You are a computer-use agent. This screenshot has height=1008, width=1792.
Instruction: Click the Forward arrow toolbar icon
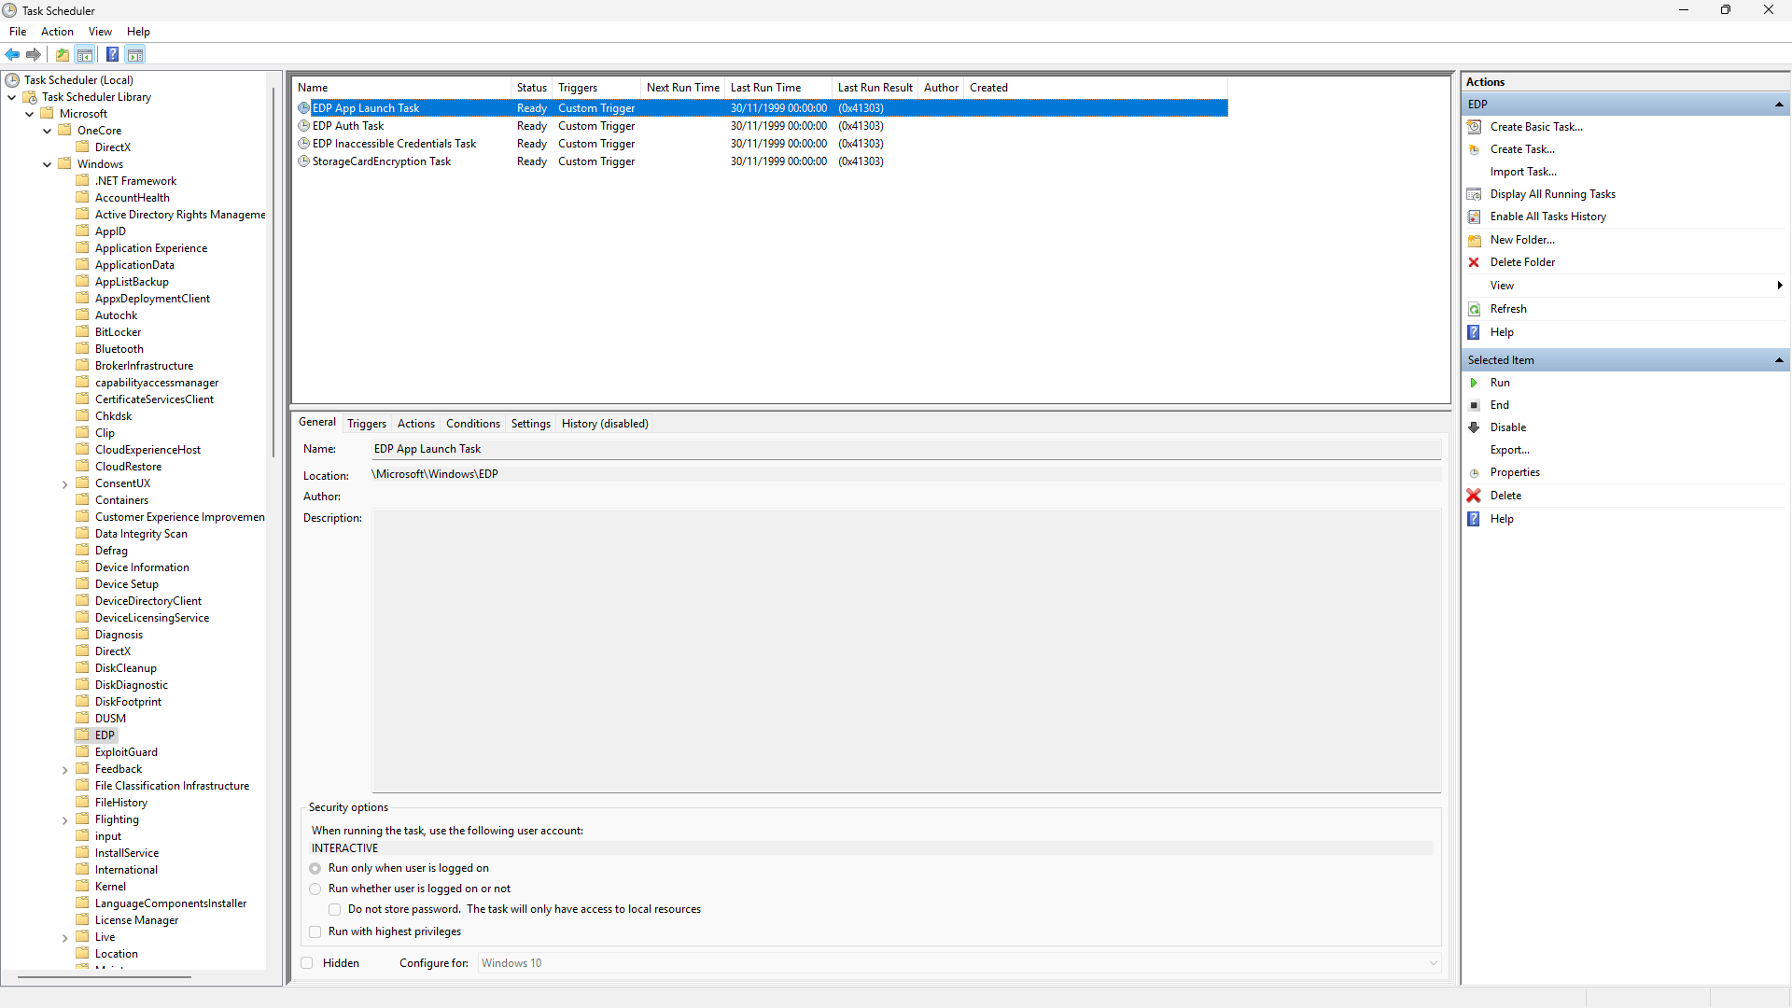[x=34, y=54]
